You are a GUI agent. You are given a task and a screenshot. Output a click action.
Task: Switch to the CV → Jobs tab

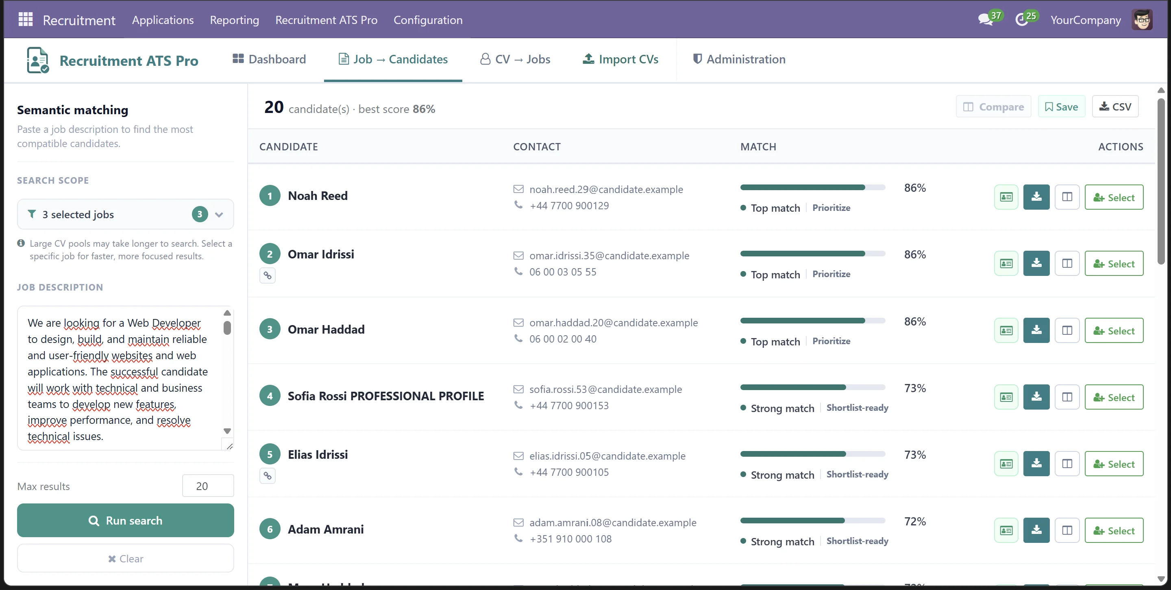click(x=515, y=59)
